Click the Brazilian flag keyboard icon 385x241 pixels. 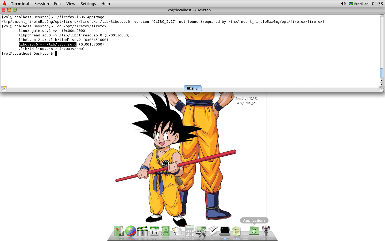pos(351,4)
